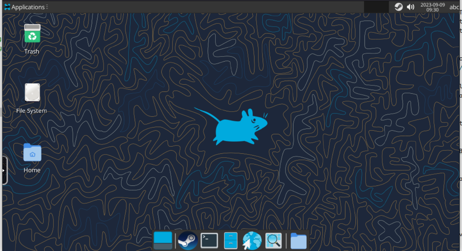Viewport: 462px width, 251px height.
Task: Click the Trash desktop icon
Action: pyautogui.click(x=32, y=39)
